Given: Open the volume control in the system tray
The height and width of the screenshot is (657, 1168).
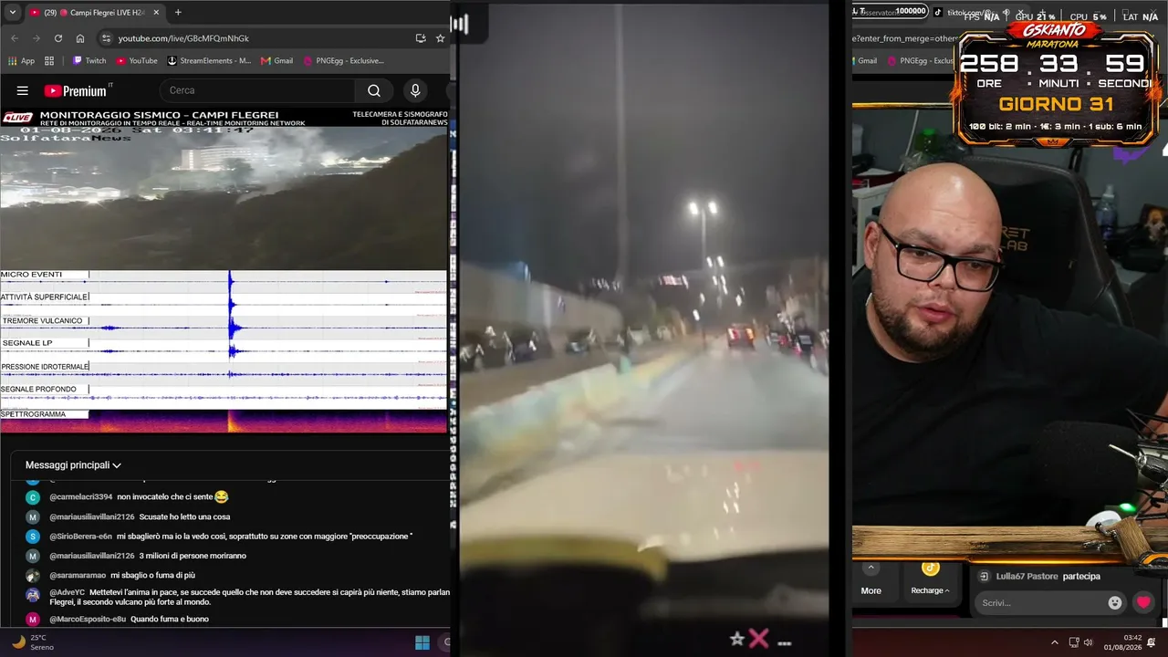Looking at the screenshot, I should [x=1088, y=642].
